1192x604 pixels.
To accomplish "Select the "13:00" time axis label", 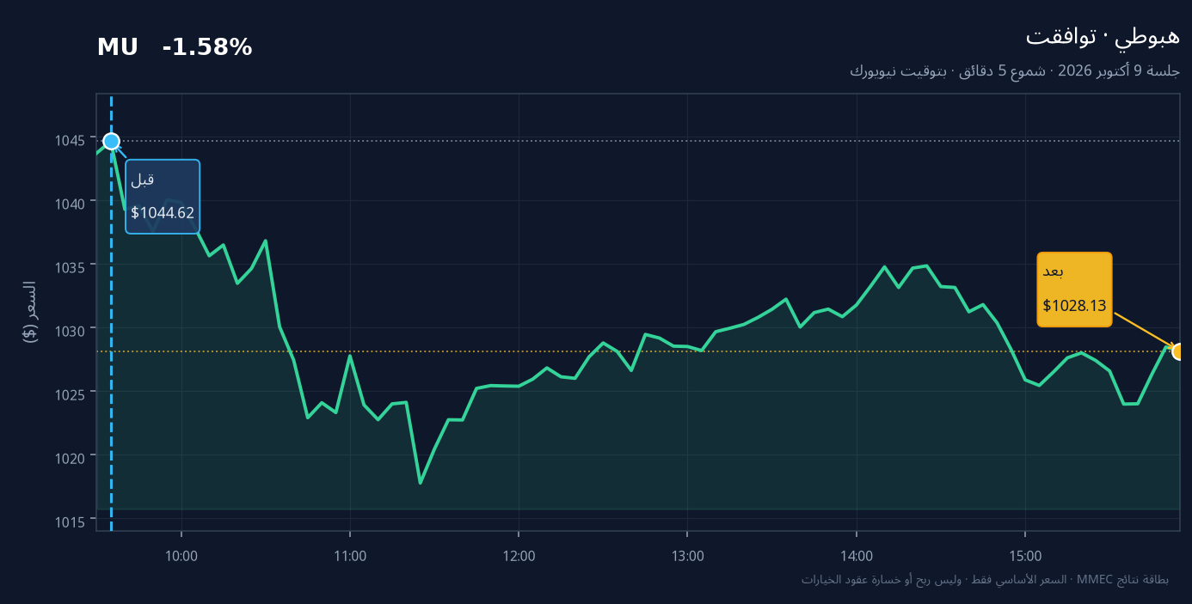I will pyautogui.click(x=688, y=556).
